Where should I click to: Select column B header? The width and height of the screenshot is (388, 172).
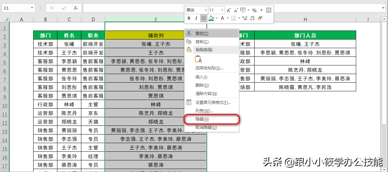click(x=45, y=19)
